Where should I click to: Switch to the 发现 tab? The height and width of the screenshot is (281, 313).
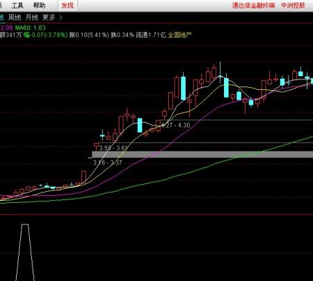(67, 6)
